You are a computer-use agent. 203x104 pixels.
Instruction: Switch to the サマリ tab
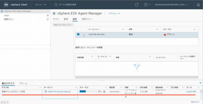56,19
